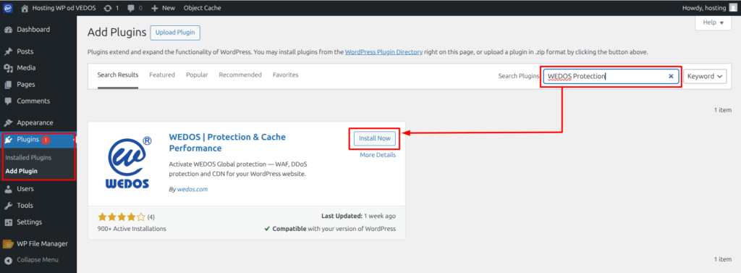Click the Appearance menu label

coord(35,122)
